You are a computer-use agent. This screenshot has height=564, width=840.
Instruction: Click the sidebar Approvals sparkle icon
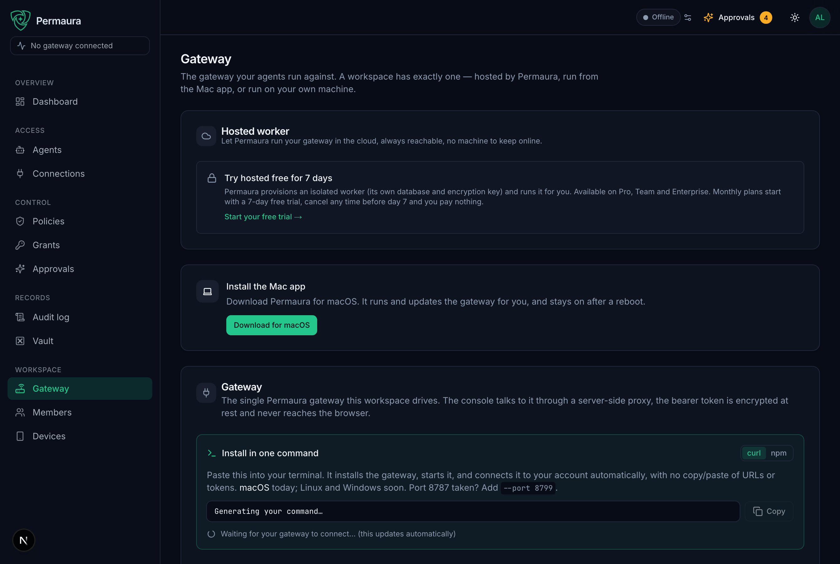click(x=20, y=269)
